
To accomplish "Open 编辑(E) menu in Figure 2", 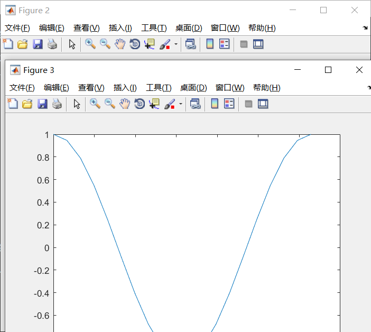I will pos(52,28).
